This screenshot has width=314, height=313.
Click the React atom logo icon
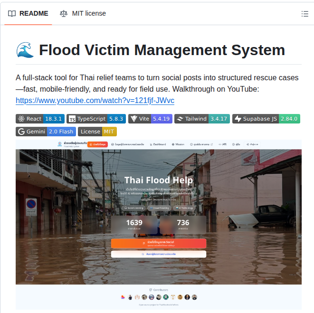coord(21,119)
